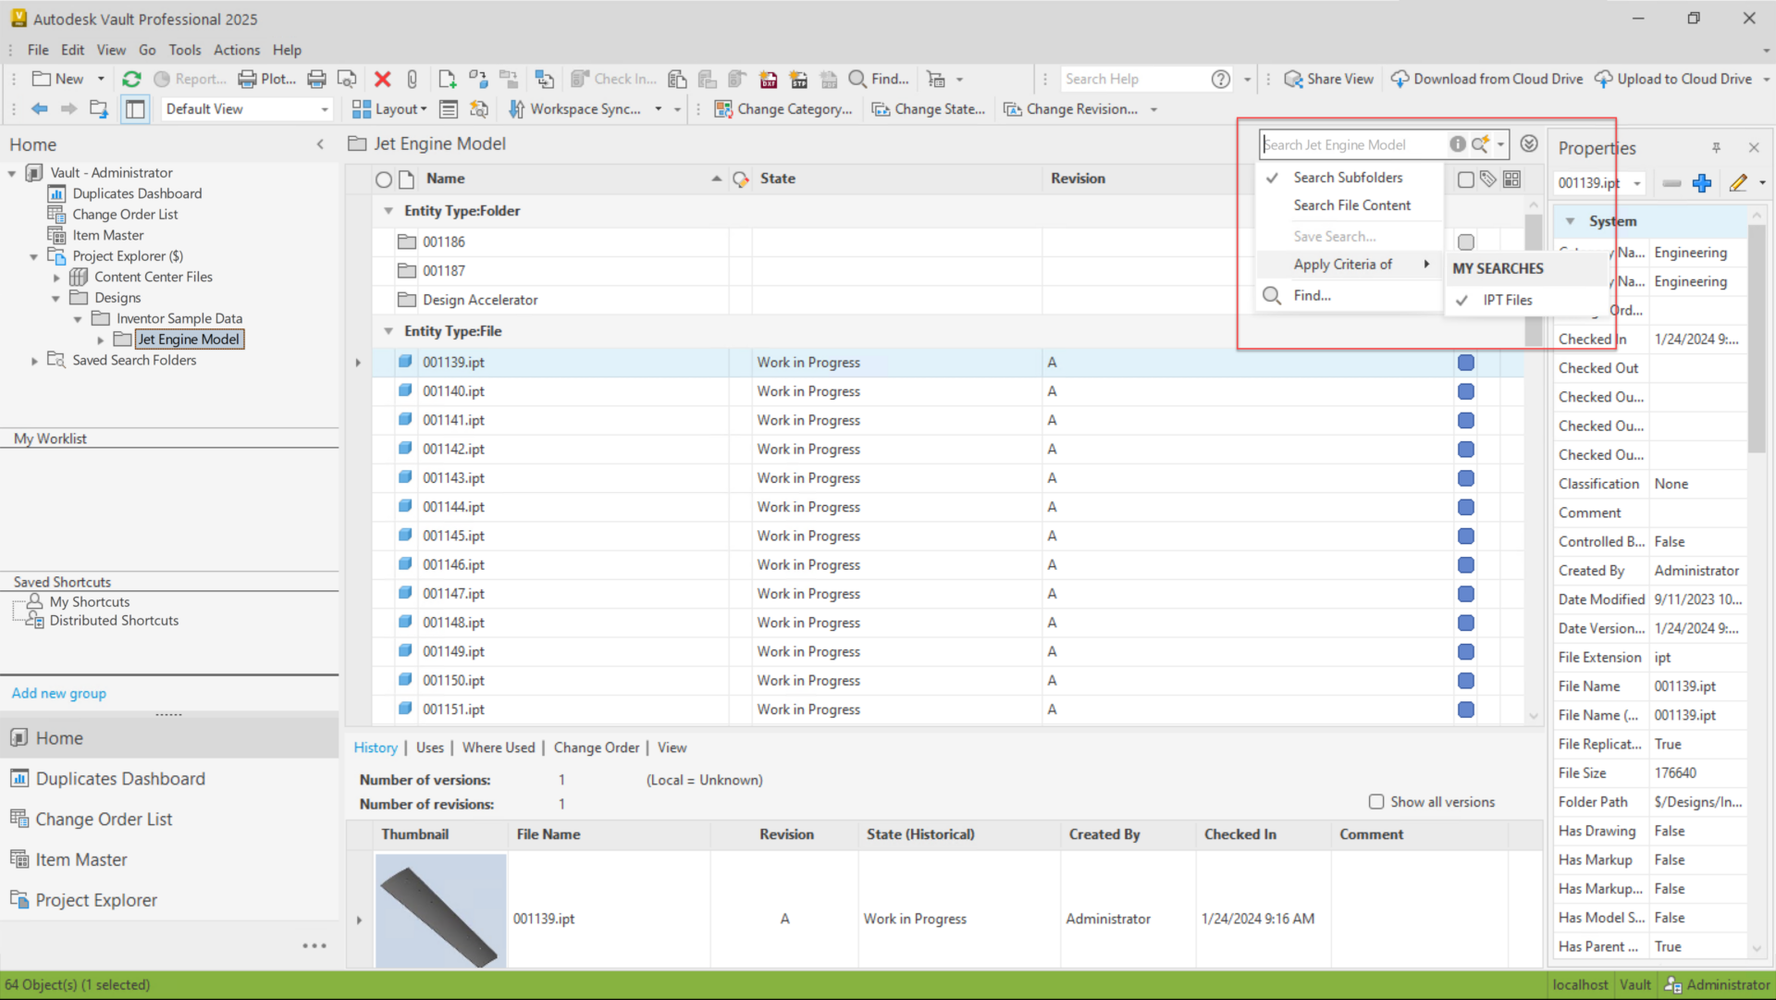
Task: Click the Refresh icon in toolbar
Action: (x=131, y=80)
